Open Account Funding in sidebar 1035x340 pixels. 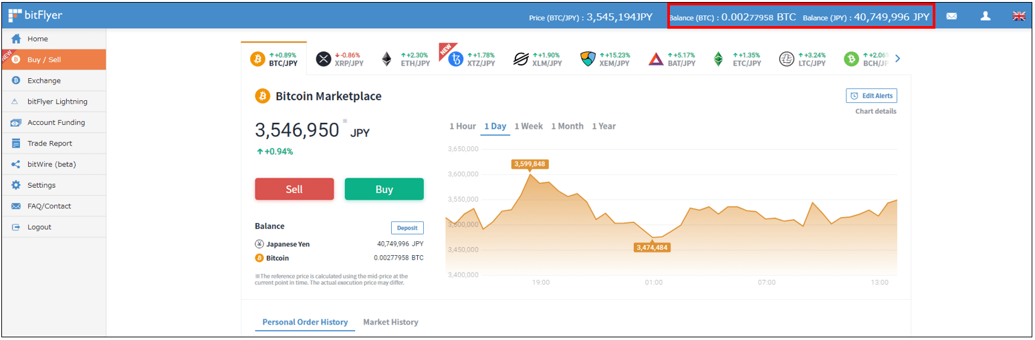(53, 123)
